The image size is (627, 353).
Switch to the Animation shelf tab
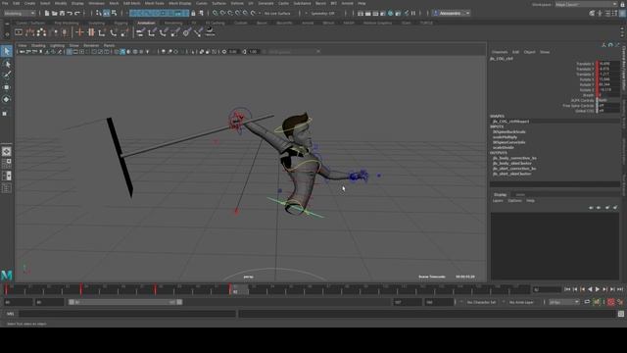point(146,23)
